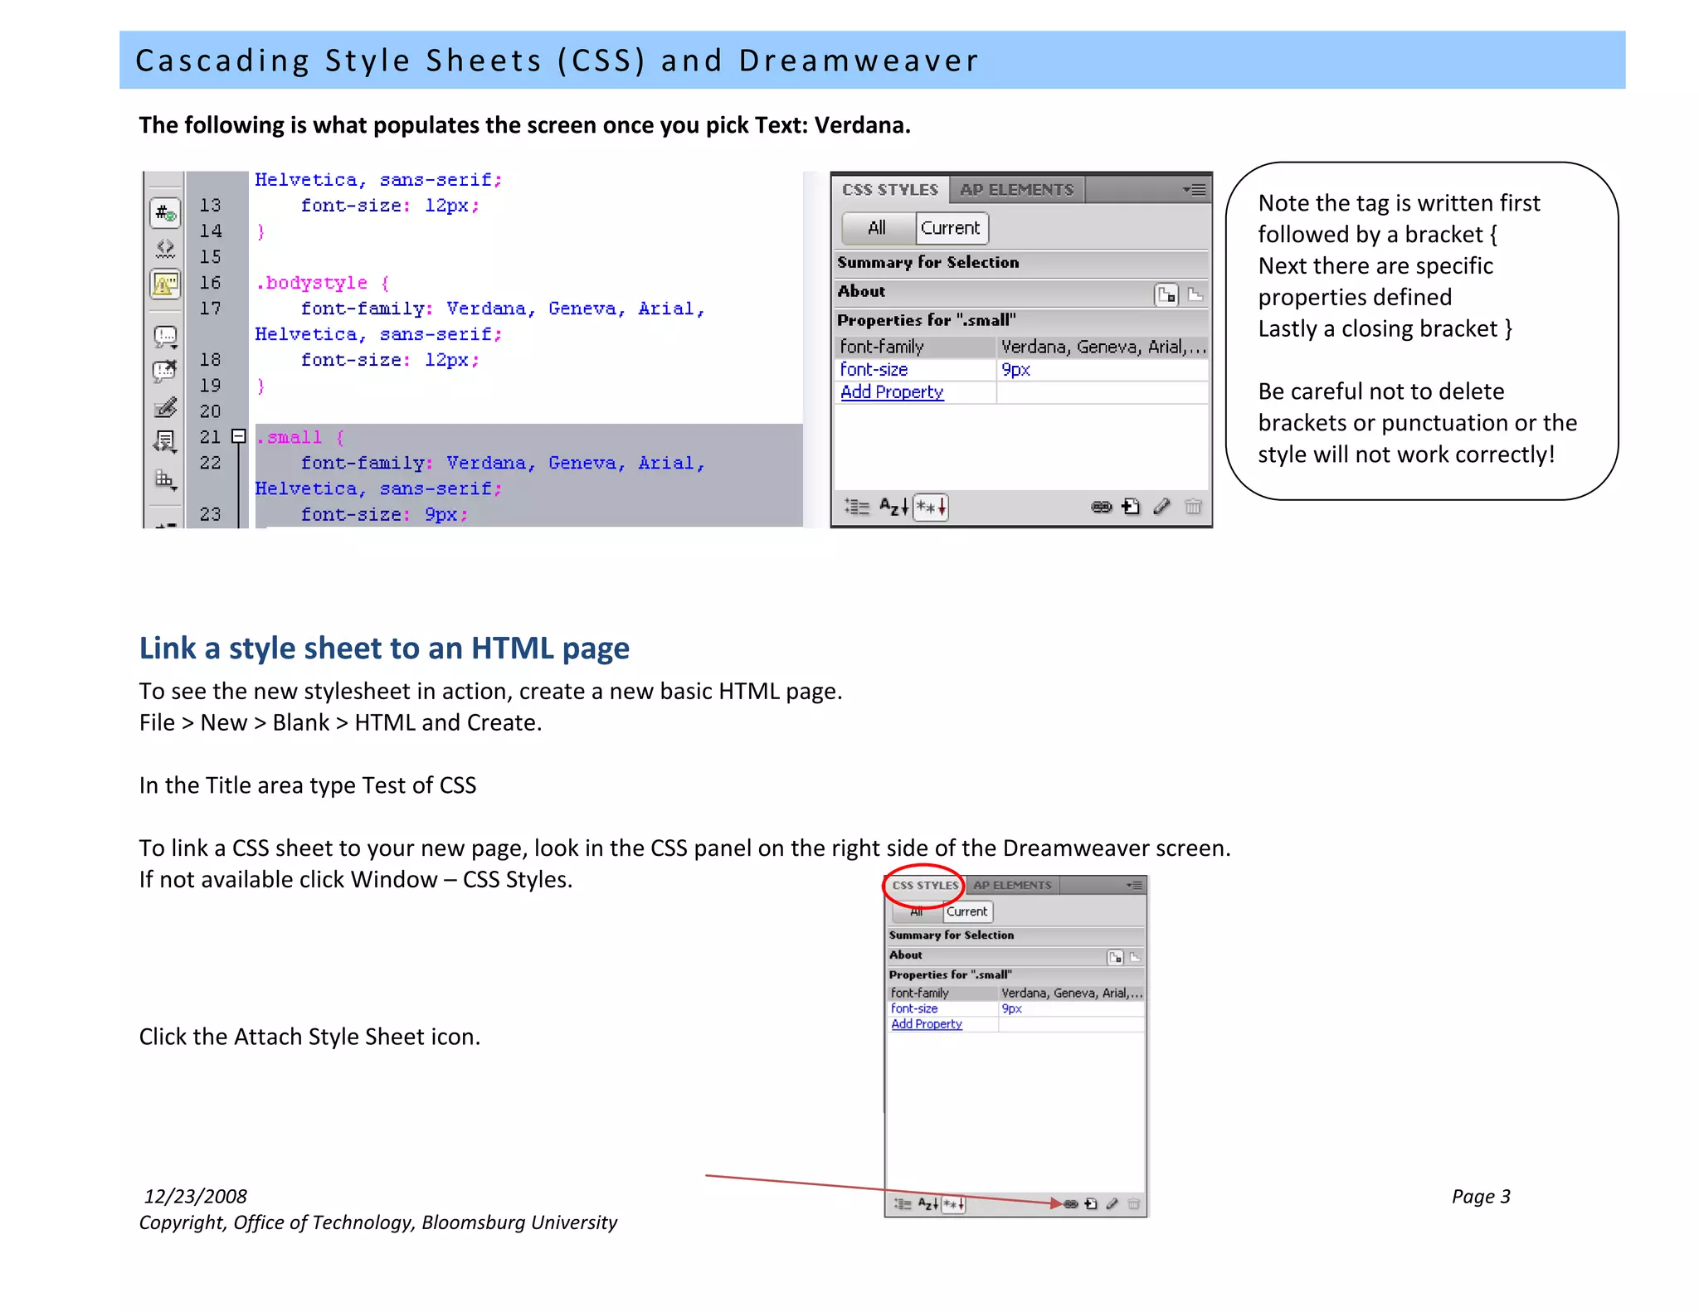
Task: Open the recent snippets icon
Action: click(165, 442)
